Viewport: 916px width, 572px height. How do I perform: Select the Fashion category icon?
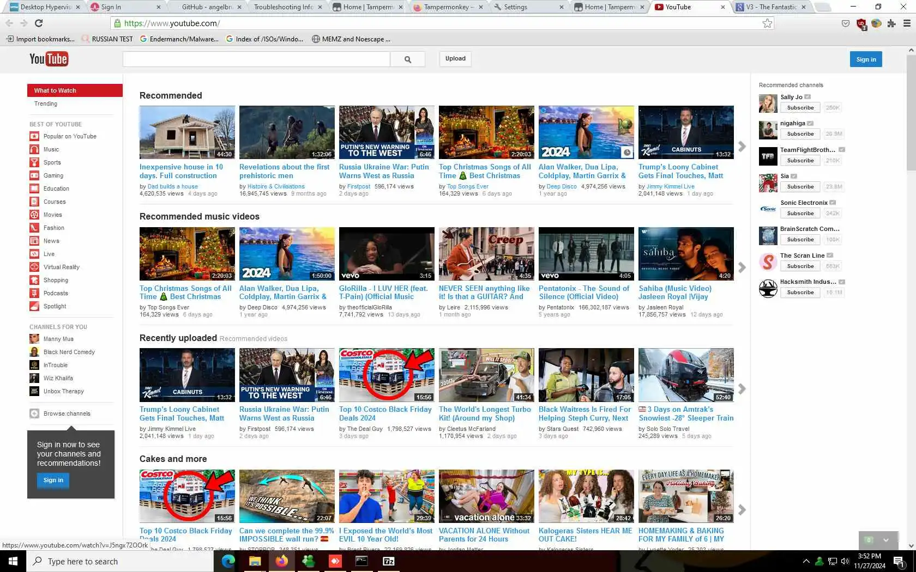point(34,228)
